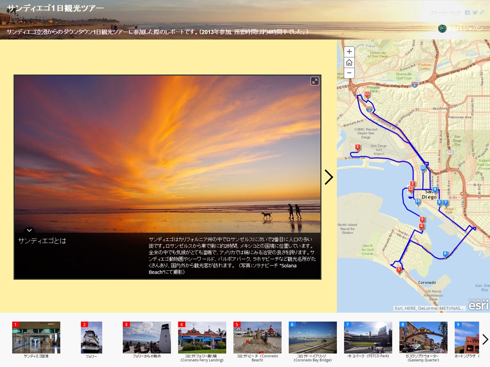490x367 pixels.
Task: Open the ストーリーマップ link
Action: [445, 13]
